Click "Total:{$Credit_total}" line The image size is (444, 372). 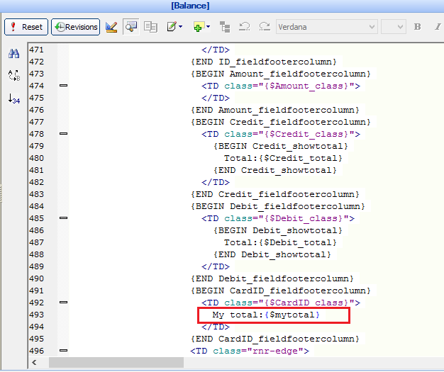point(283,158)
